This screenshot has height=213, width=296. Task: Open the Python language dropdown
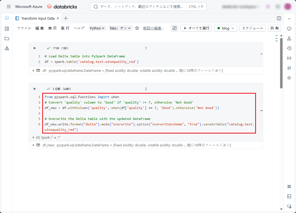(x=97, y=28)
